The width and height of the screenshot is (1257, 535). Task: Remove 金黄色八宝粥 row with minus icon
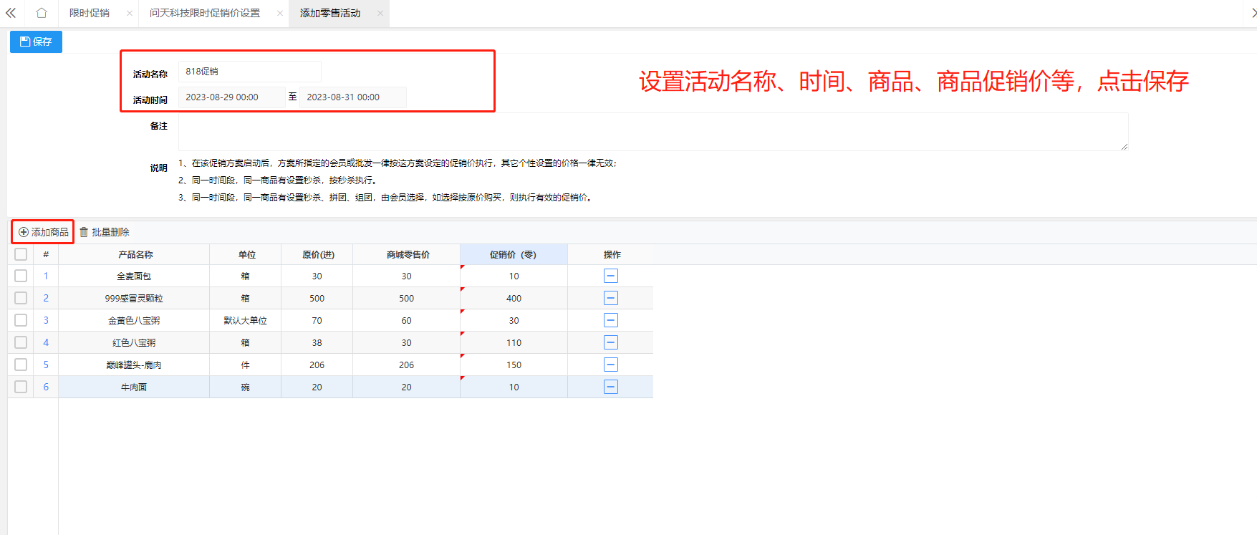pos(610,320)
